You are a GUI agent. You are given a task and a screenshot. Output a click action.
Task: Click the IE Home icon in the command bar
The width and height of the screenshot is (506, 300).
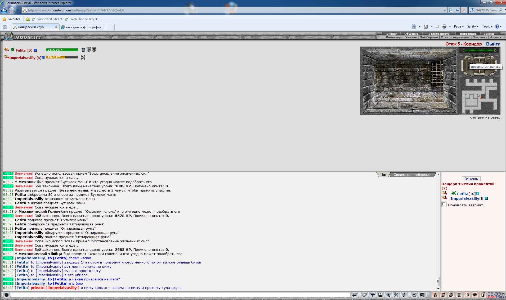click(x=414, y=26)
